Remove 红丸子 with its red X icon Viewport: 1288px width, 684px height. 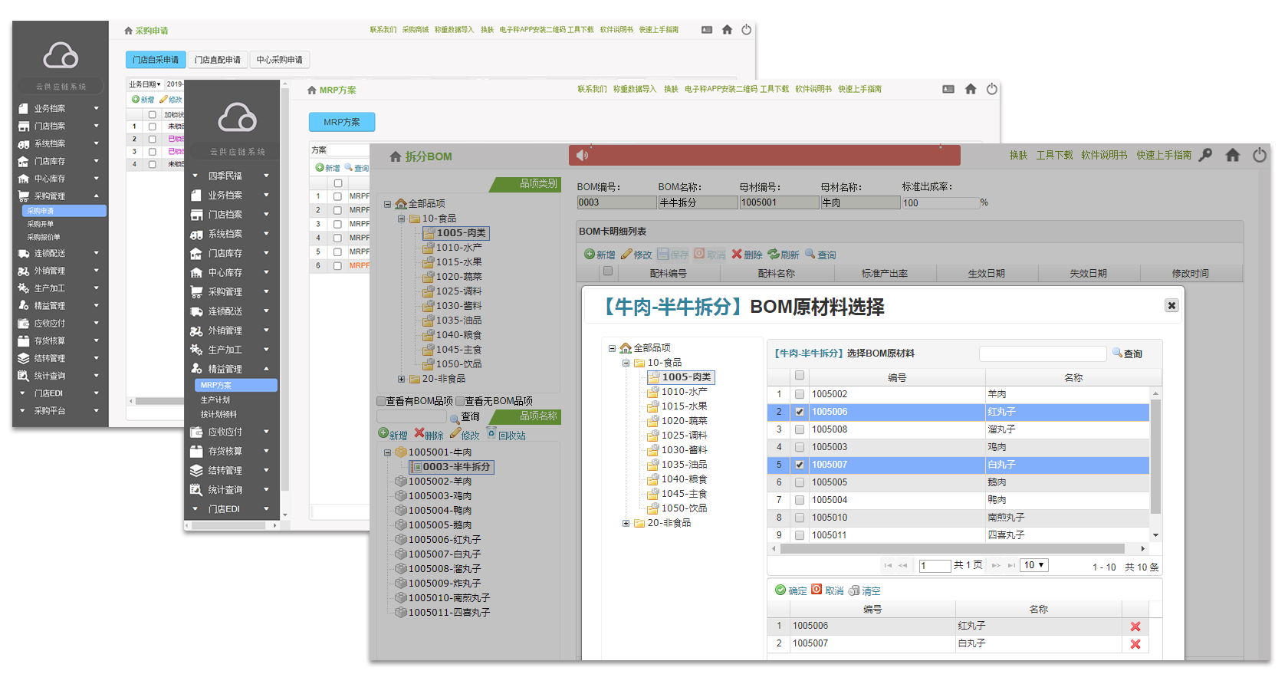click(x=1135, y=626)
